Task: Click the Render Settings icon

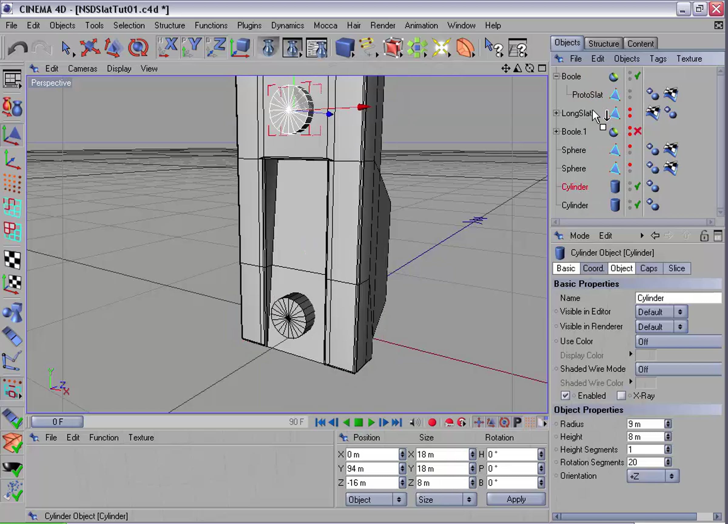Action: point(316,48)
